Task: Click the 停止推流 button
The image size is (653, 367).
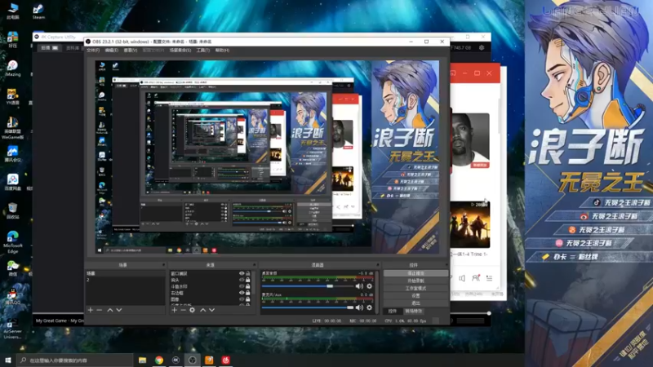Action: click(415, 273)
